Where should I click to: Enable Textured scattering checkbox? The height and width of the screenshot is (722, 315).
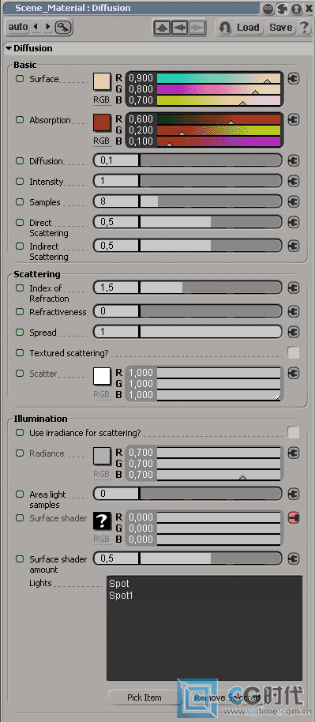(x=293, y=353)
